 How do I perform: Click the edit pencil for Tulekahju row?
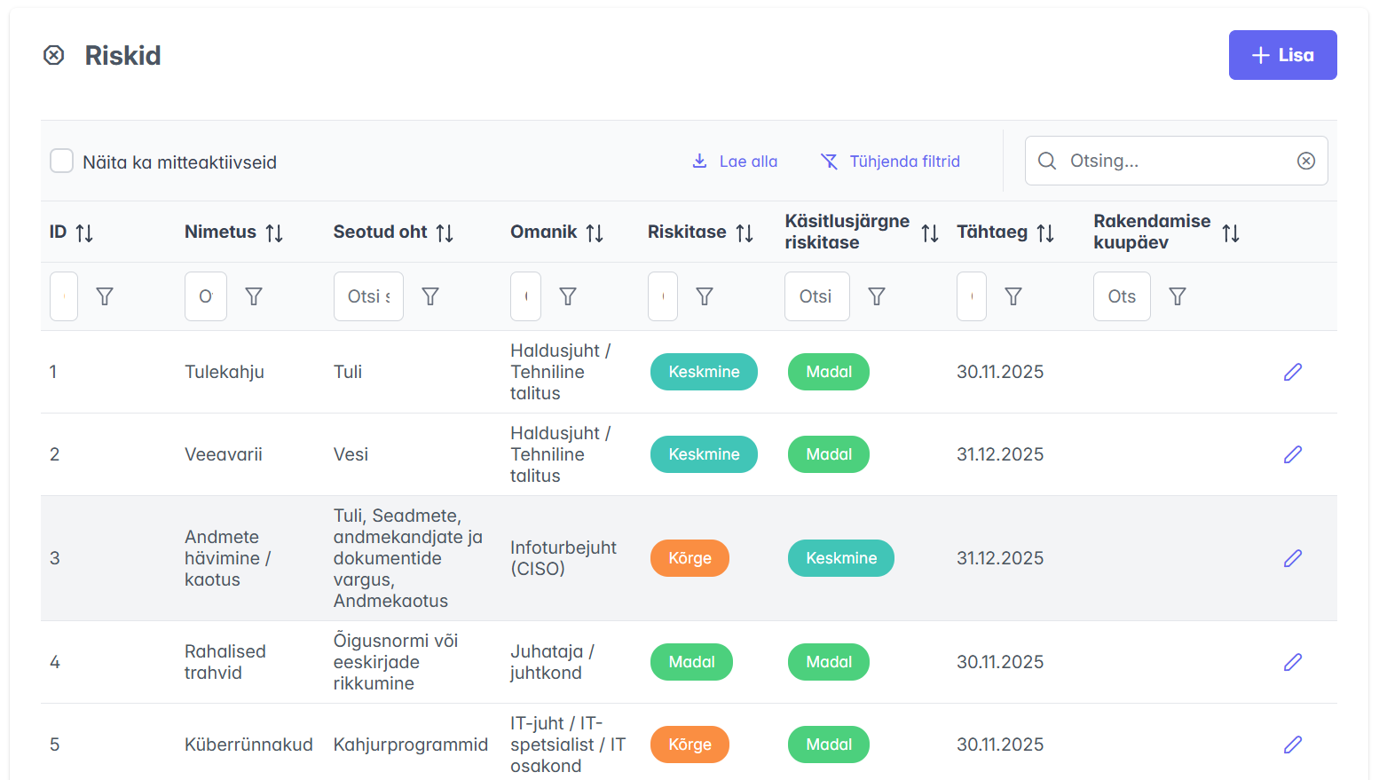(1292, 372)
